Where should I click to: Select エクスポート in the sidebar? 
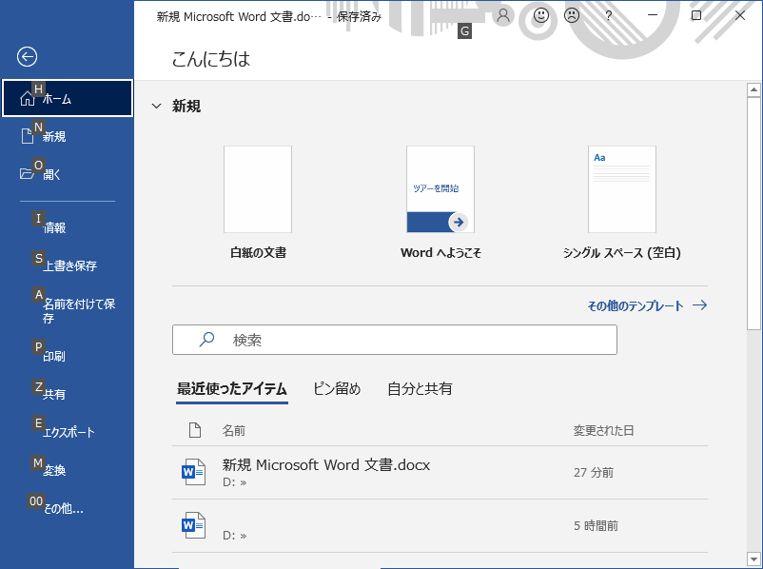point(68,432)
